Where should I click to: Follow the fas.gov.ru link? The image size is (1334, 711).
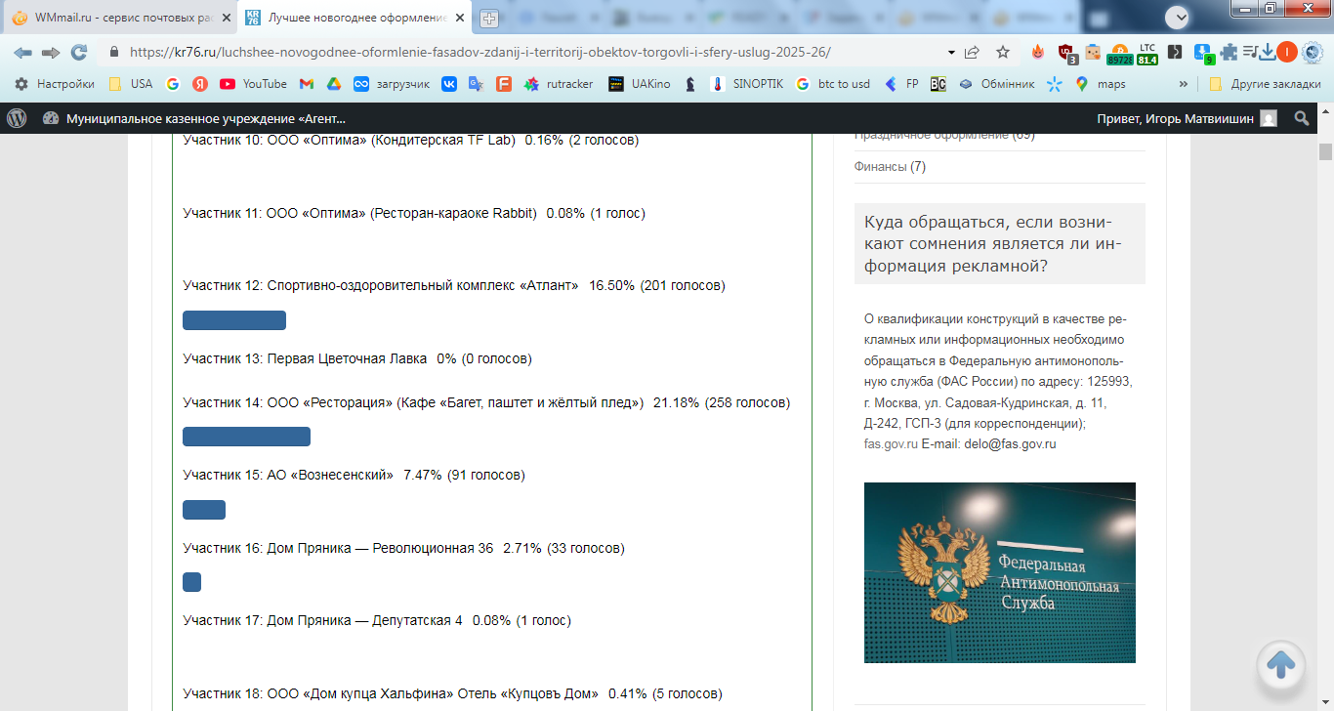(x=891, y=443)
